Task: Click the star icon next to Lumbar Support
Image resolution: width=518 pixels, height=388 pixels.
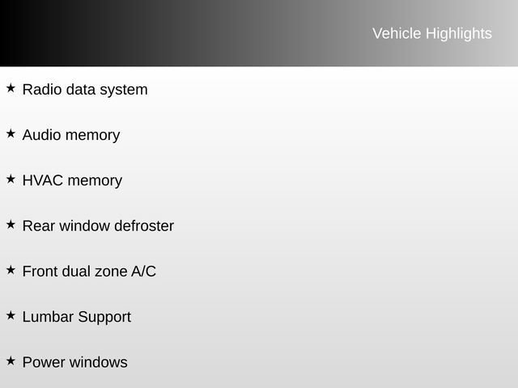Action: (x=11, y=314)
